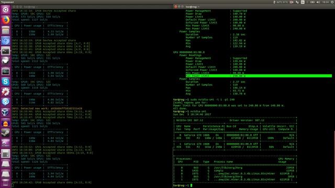Viewport: 335px width, 188px height.
Task: Launch Skype from the launcher
Action: pos(6,81)
